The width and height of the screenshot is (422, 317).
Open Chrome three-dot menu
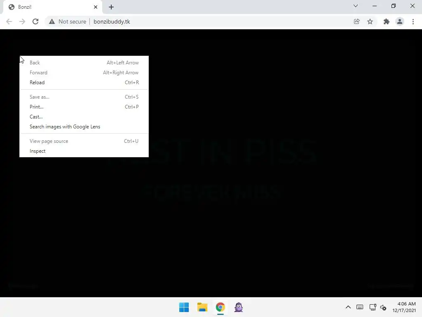[x=413, y=21]
